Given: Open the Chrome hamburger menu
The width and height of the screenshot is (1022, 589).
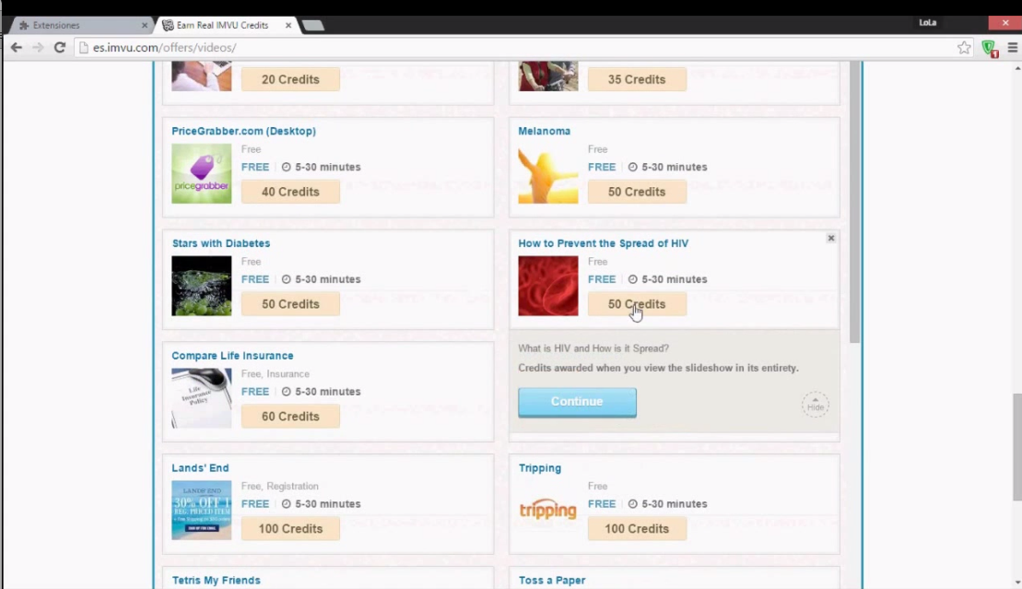Looking at the screenshot, I should pos(1012,48).
